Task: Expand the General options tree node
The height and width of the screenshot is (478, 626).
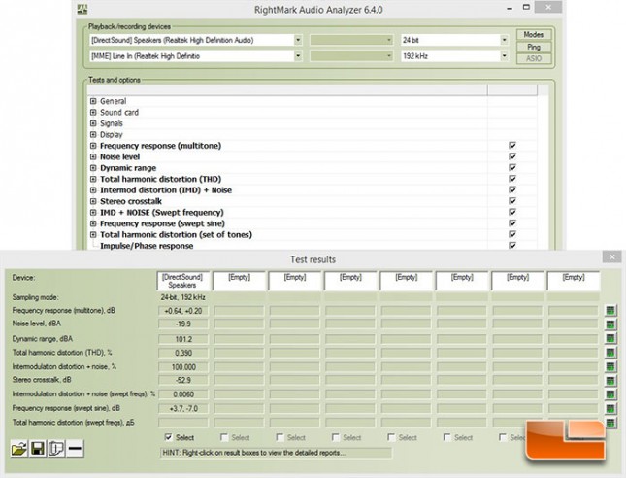Action: [93, 101]
